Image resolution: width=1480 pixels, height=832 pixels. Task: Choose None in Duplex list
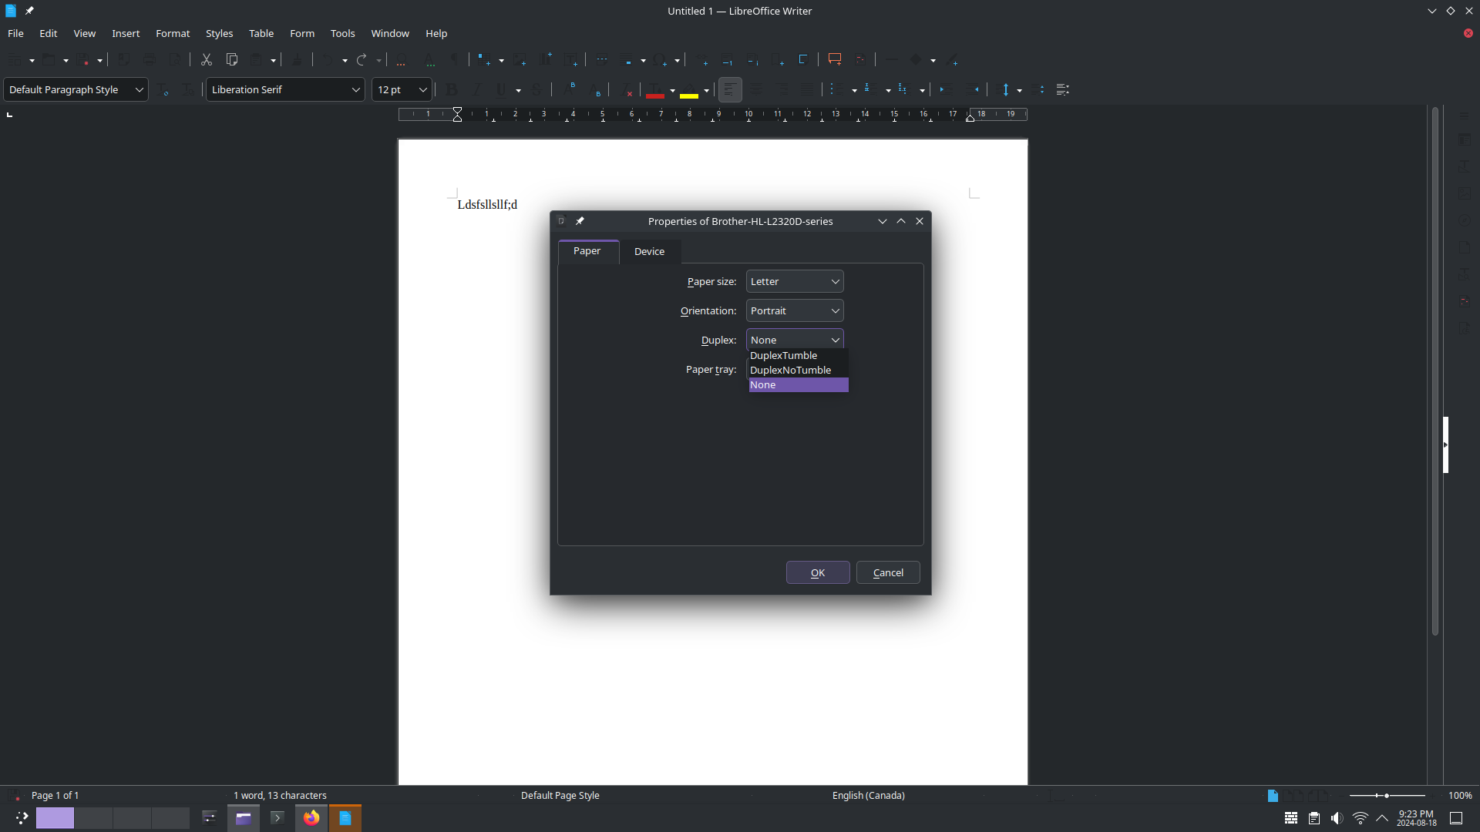pos(799,384)
